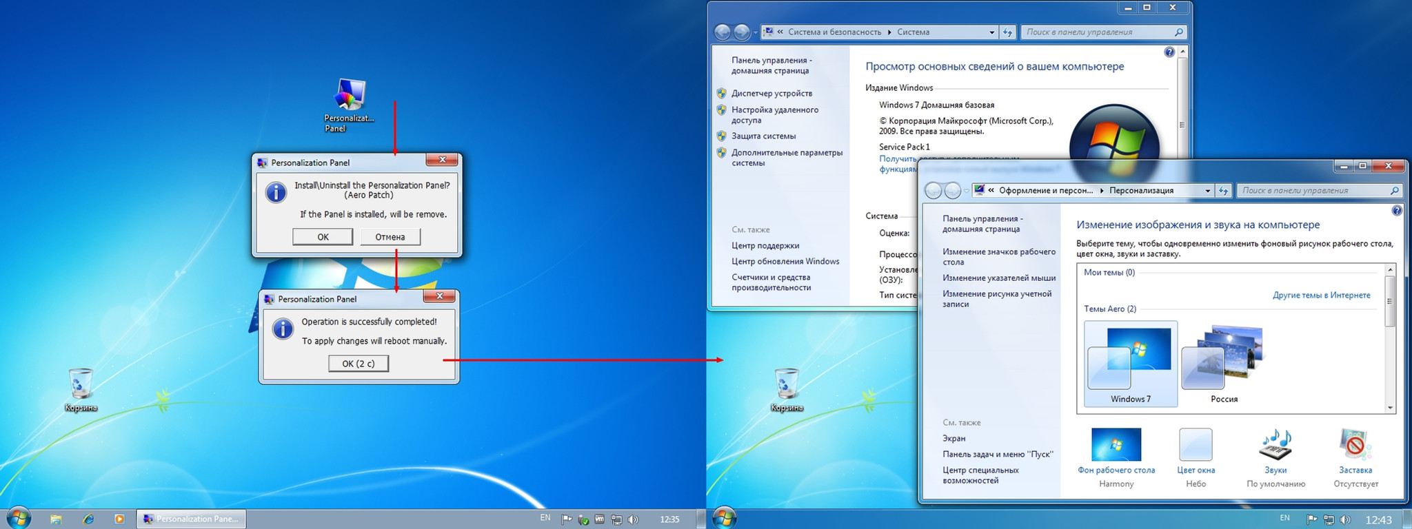Click search box in Персонализация window
The image size is (1412, 529).
pos(1320,191)
